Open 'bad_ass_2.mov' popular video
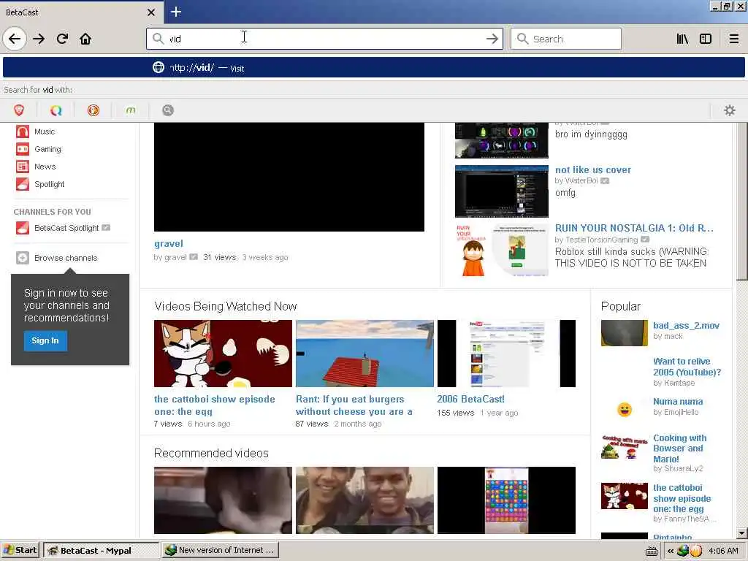The width and height of the screenshot is (748, 561). click(x=686, y=325)
